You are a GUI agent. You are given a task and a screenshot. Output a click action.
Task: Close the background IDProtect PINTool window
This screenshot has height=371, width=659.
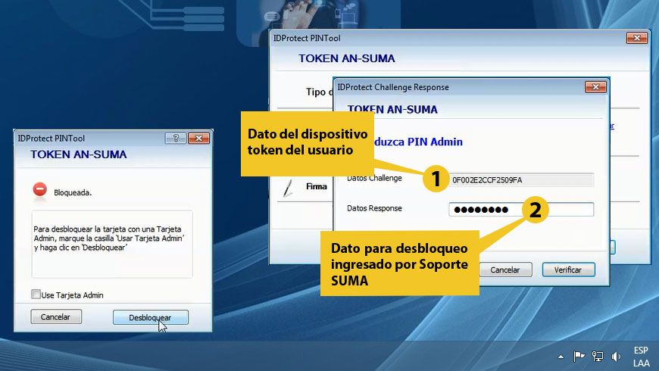637,38
